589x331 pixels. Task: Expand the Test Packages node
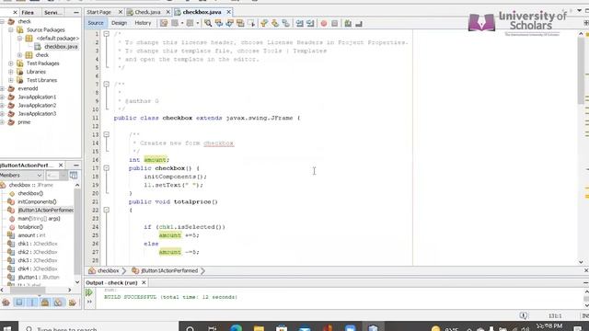(11, 63)
